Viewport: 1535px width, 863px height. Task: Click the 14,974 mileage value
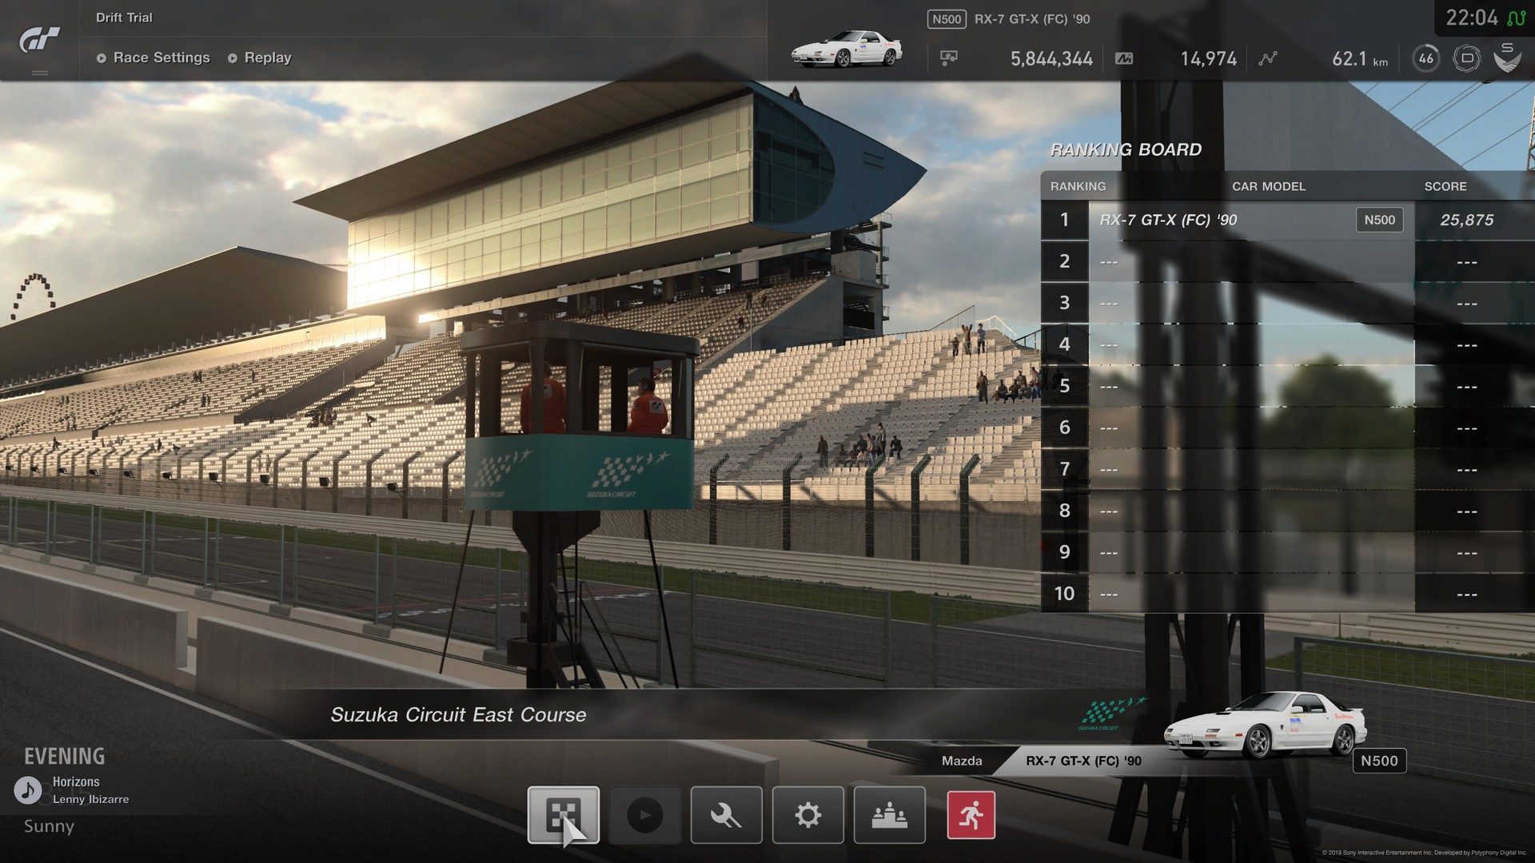(1208, 58)
